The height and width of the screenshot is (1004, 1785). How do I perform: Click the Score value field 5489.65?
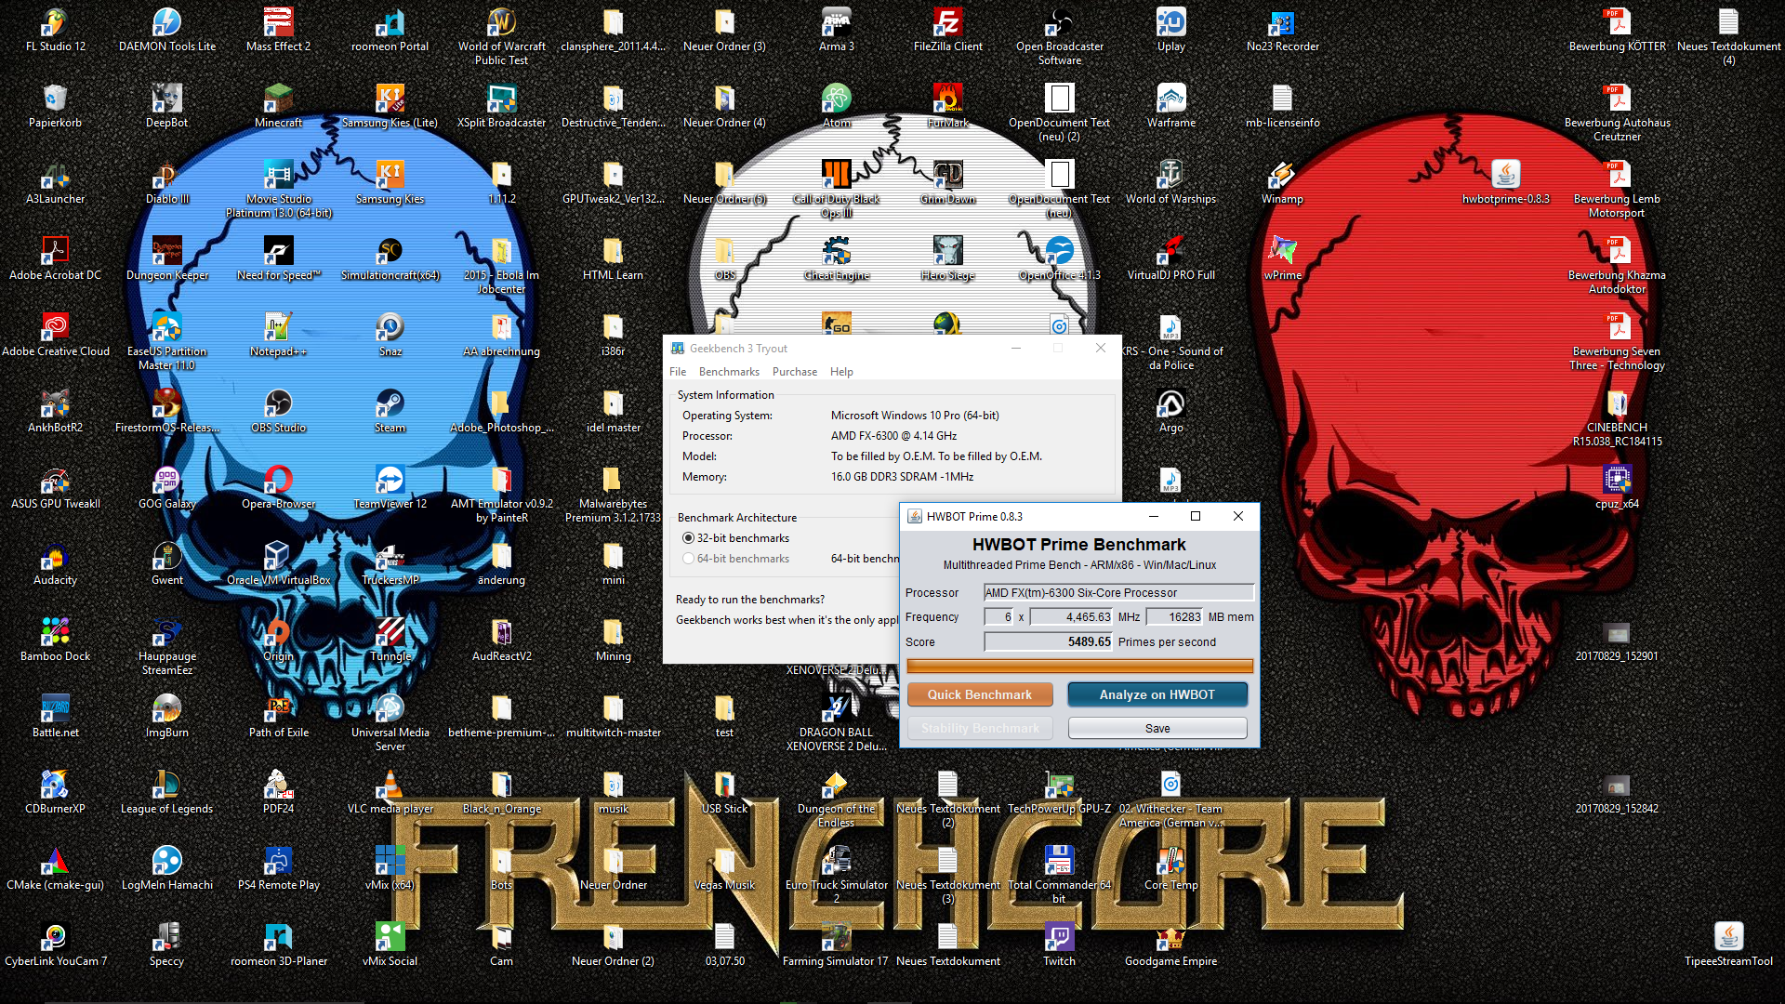click(x=1049, y=641)
